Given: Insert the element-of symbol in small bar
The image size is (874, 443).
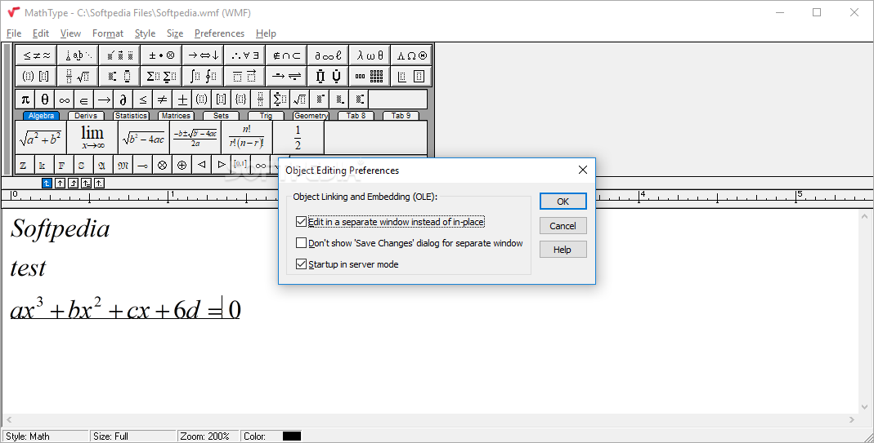Looking at the screenshot, I should tap(83, 100).
